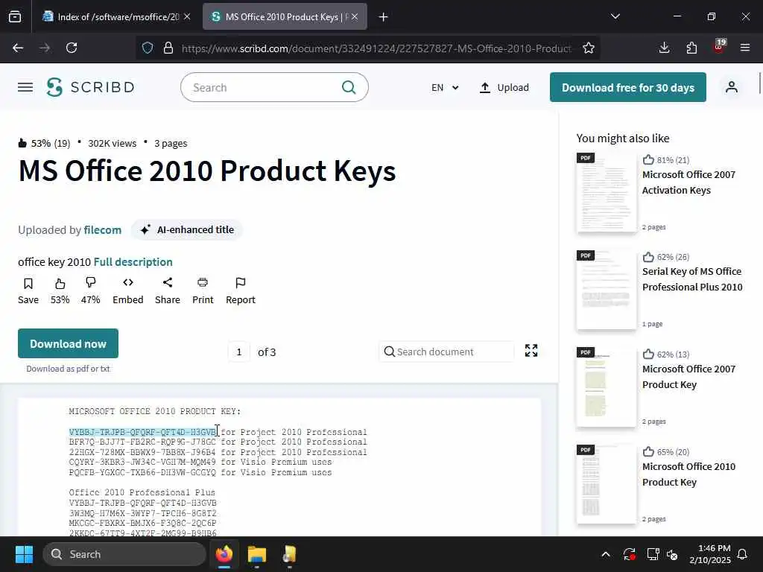The image size is (763, 572).
Task: Click the page scrollbar thumb
Action: click(x=759, y=83)
